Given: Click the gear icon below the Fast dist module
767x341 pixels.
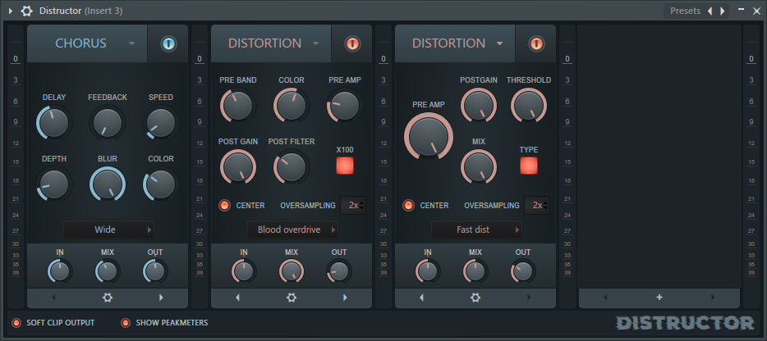Looking at the screenshot, I should [475, 298].
